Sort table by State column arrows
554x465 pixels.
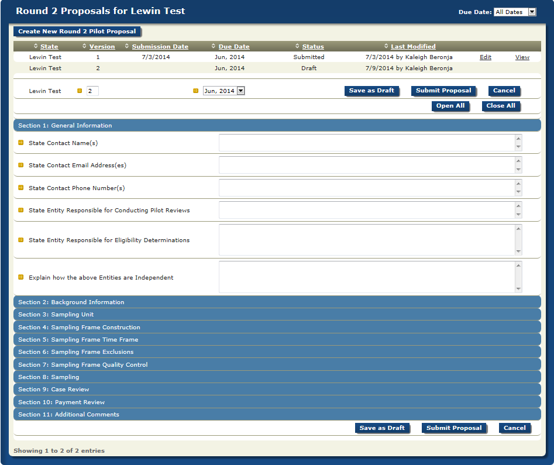[36, 46]
